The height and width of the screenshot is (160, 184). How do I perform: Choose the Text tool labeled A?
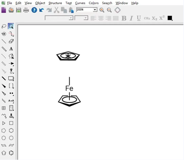[x=11, y=49]
